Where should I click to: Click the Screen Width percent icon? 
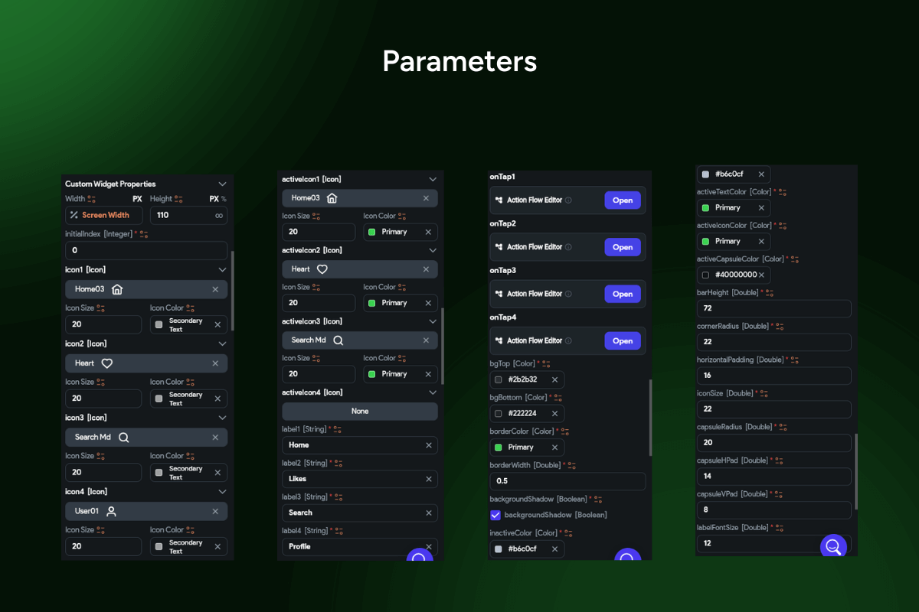pos(74,216)
